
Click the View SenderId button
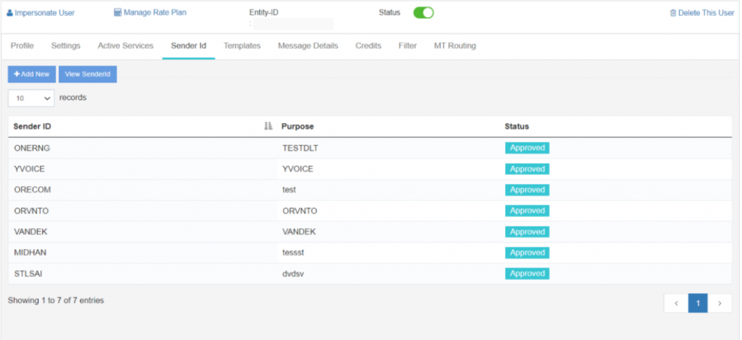tap(88, 74)
